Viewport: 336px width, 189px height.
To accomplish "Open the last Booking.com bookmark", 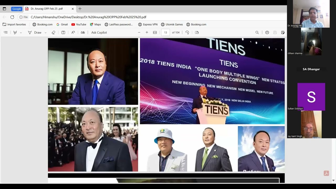I will coord(196,24).
